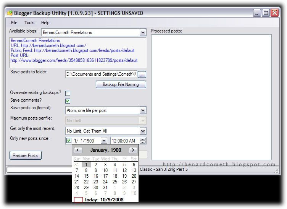The height and width of the screenshot is (209, 287).
Task: Select grayed day 31 of previous month
Action: [77, 165]
